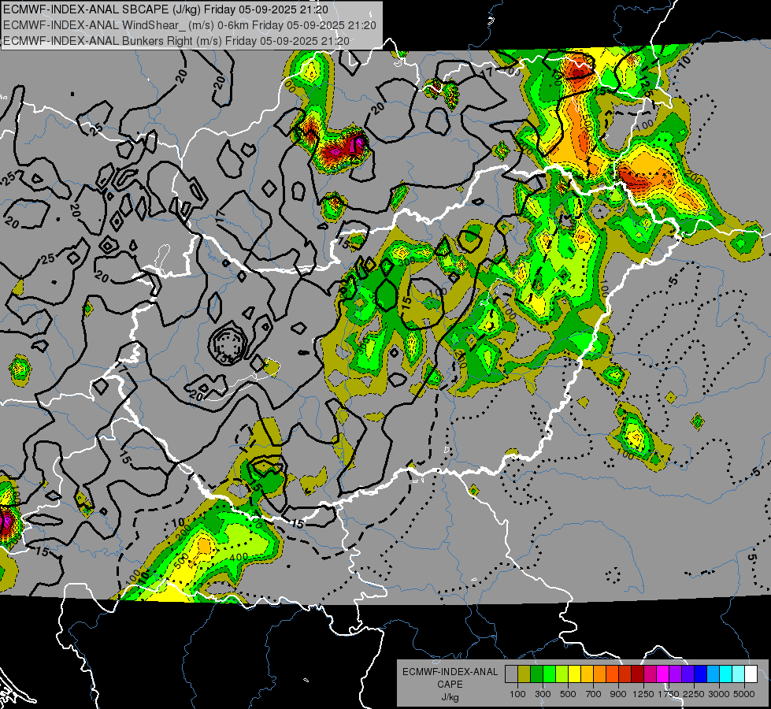
Task: Click the olive swatch in the CAPE legend
Action: coord(525,674)
